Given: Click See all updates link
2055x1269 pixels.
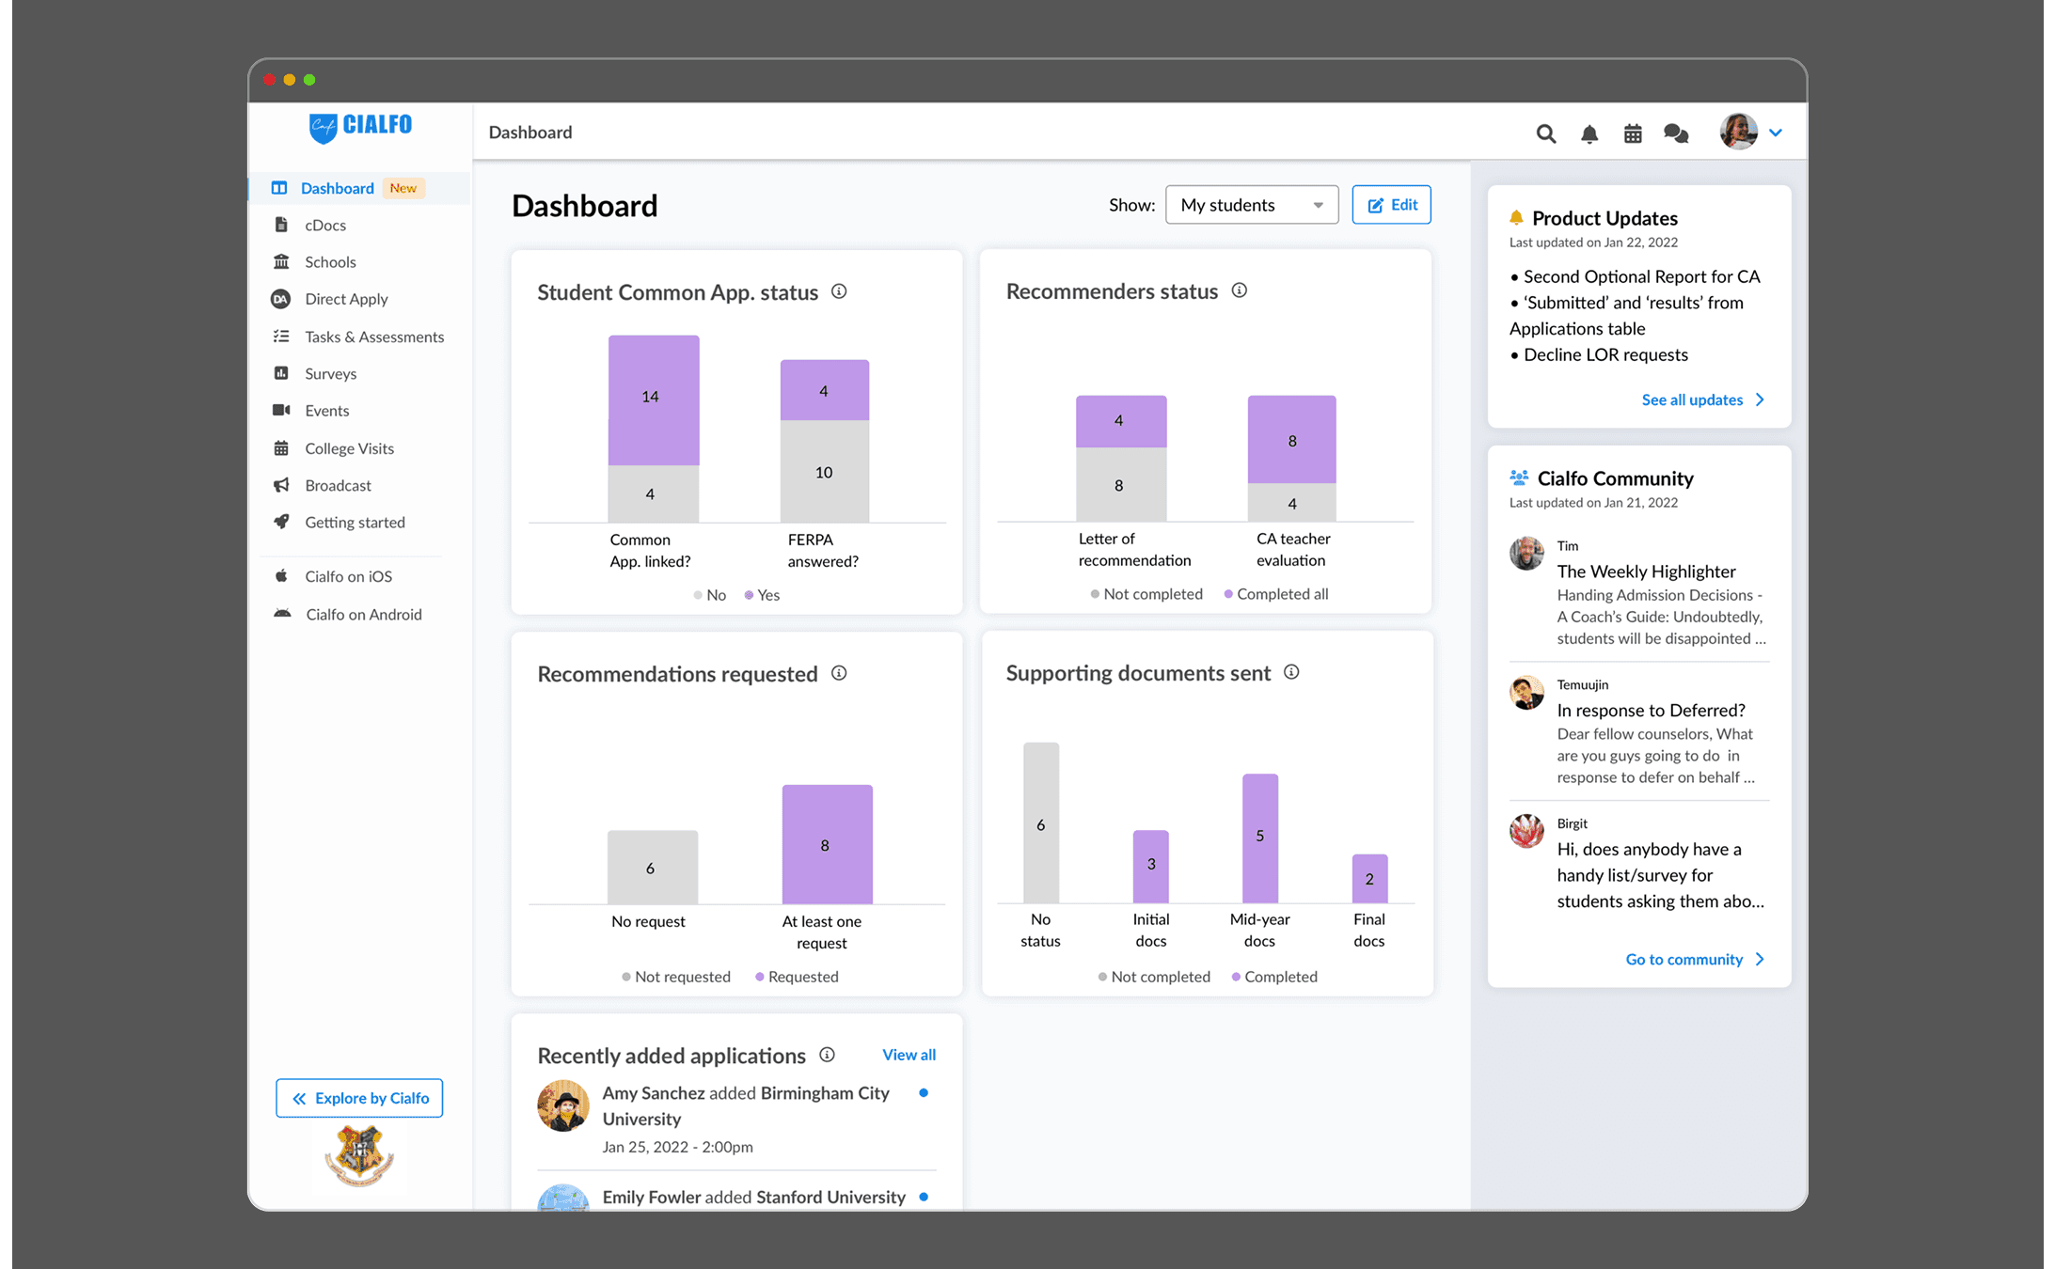Looking at the screenshot, I should (1703, 399).
